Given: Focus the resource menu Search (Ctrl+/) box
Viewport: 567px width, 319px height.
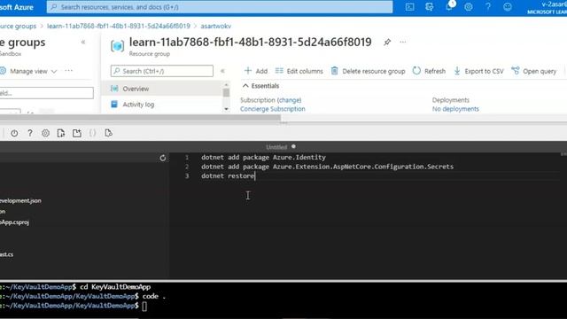Looking at the screenshot, I should coord(162,71).
